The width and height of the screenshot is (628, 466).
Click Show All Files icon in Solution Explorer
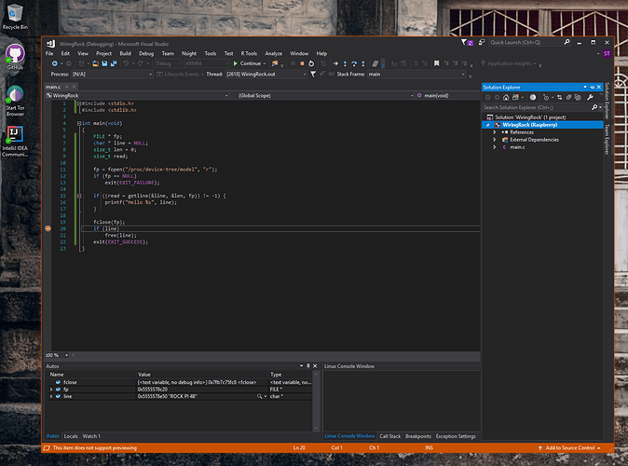[578, 97]
